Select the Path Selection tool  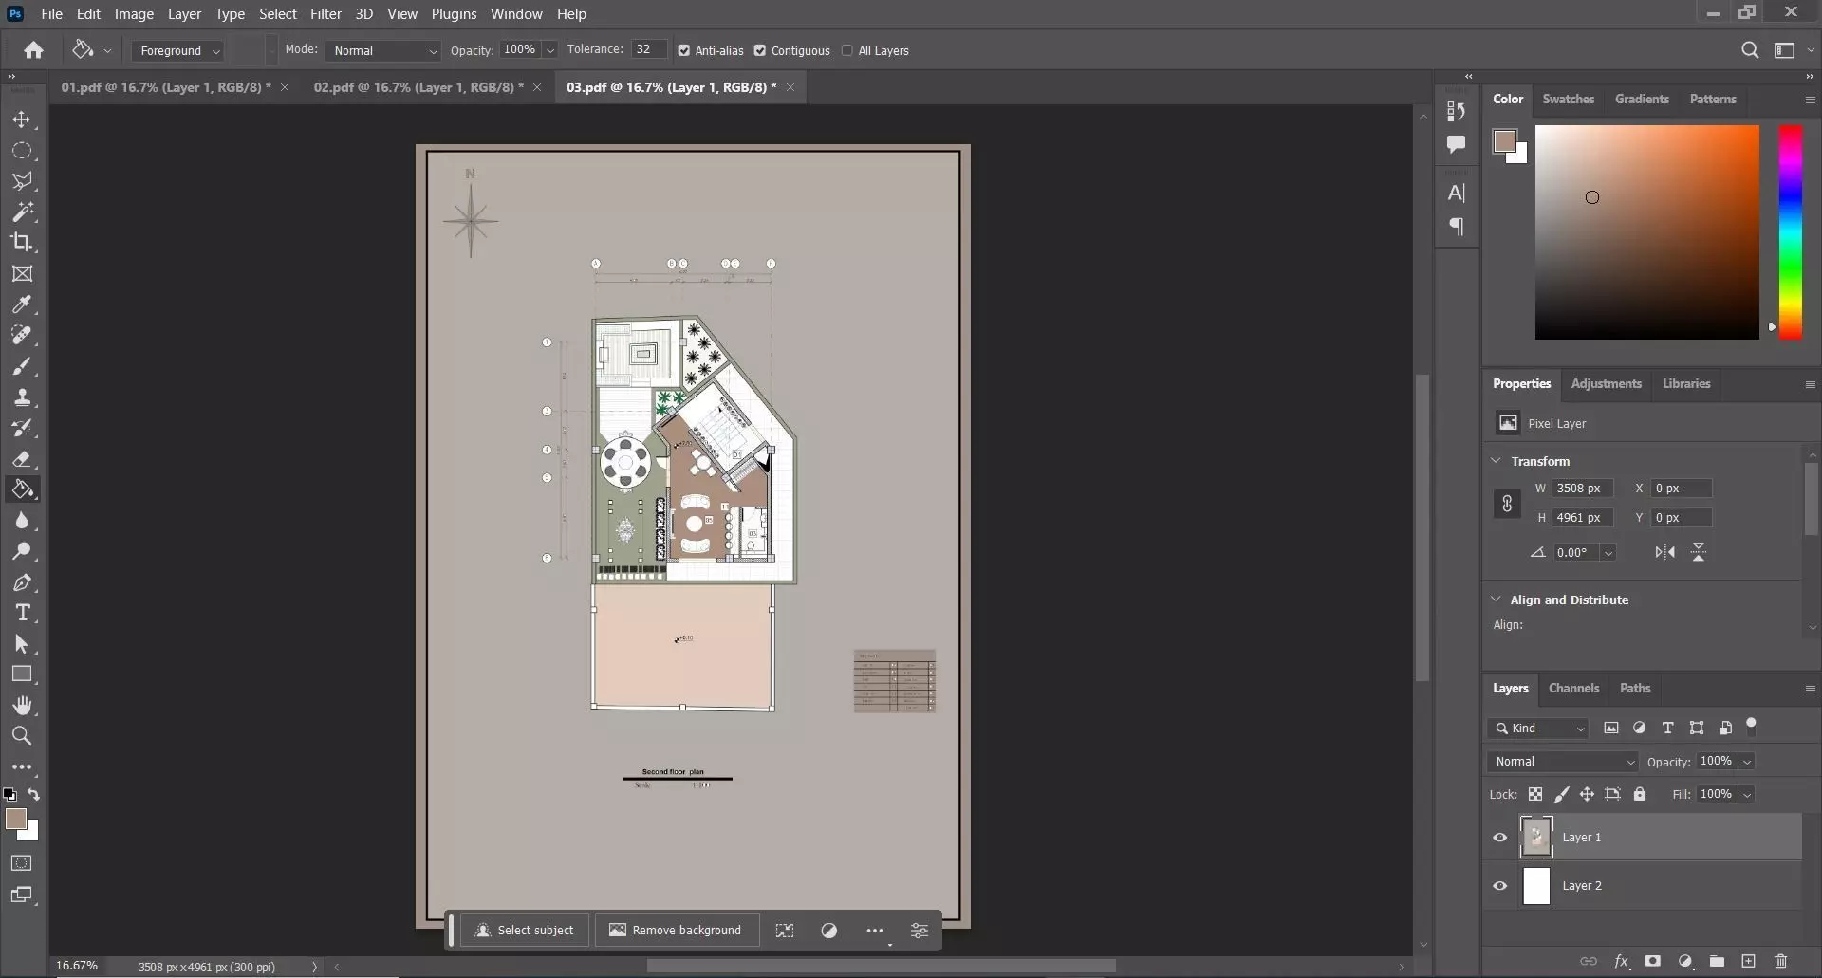point(22,644)
